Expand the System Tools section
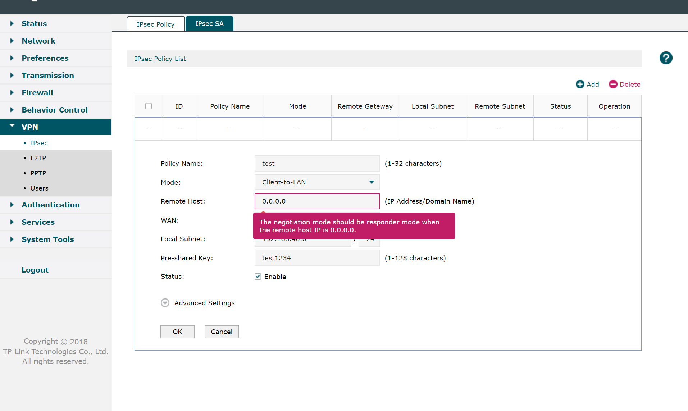Image resolution: width=688 pixels, height=411 pixels. point(56,239)
